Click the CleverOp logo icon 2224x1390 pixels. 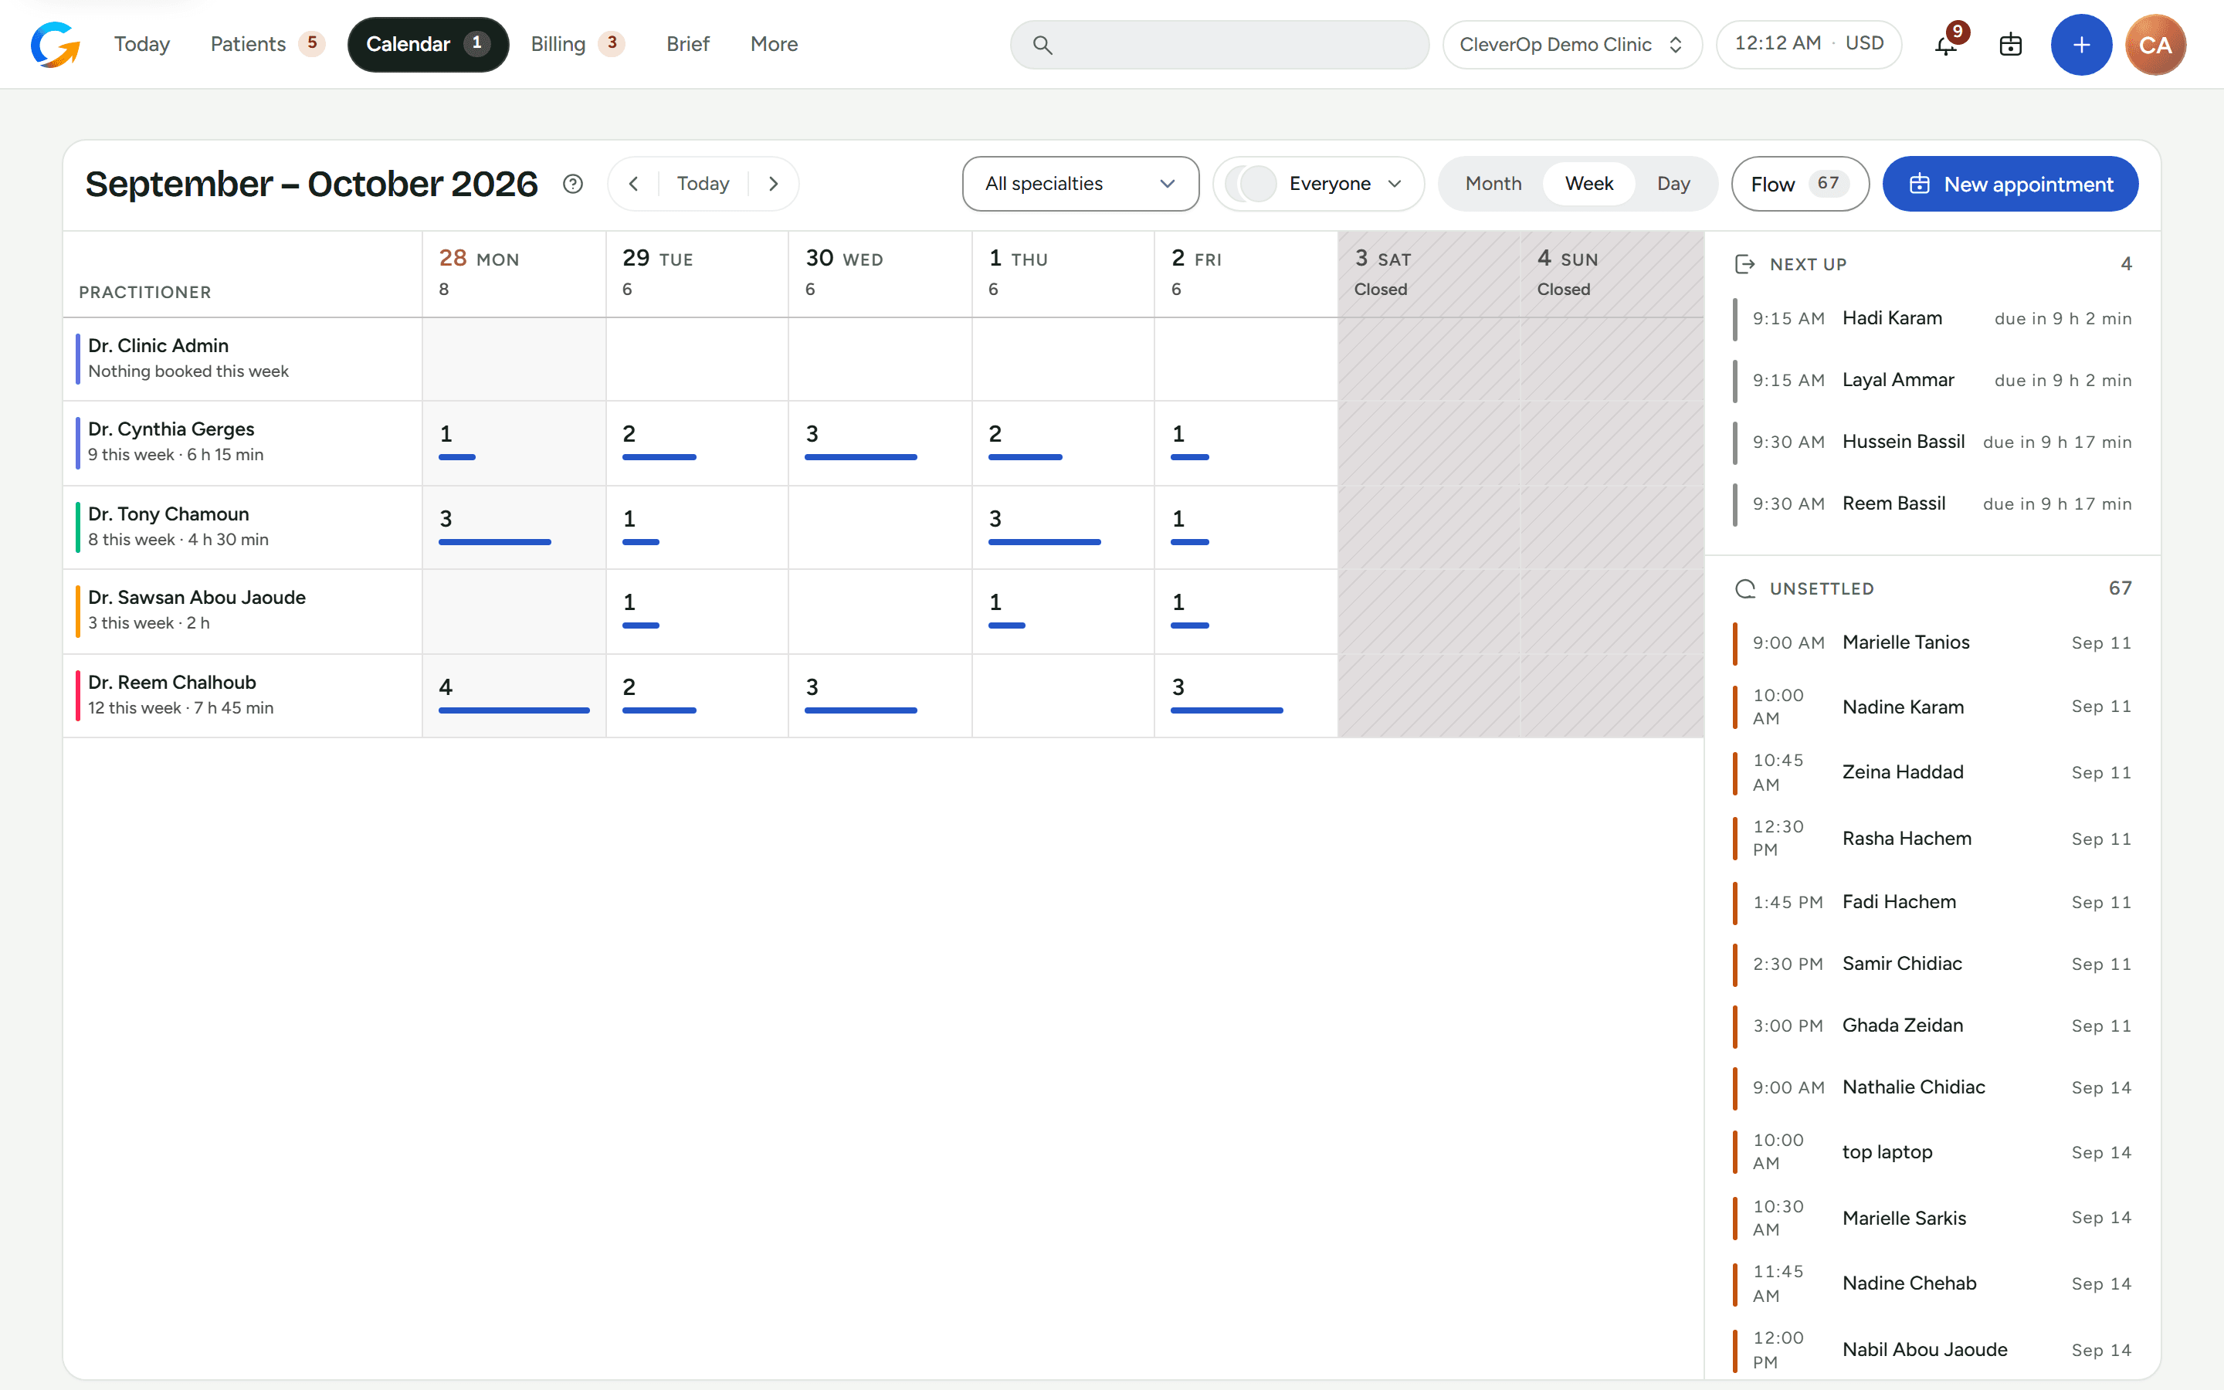coord(55,44)
